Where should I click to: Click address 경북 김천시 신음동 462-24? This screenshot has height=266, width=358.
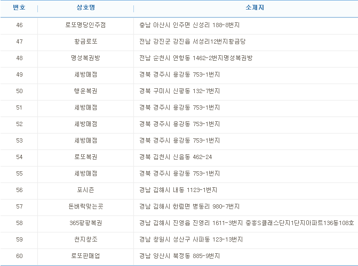pyautogui.click(x=176, y=157)
